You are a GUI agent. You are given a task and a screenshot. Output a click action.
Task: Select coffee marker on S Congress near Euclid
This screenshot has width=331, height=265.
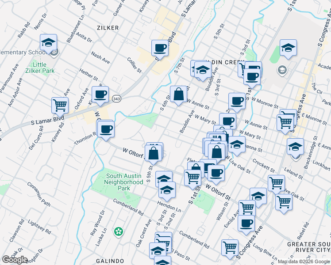[x=246, y=225]
